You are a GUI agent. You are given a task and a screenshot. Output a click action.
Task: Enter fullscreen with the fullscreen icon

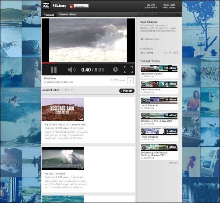click(x=128, y=70)
